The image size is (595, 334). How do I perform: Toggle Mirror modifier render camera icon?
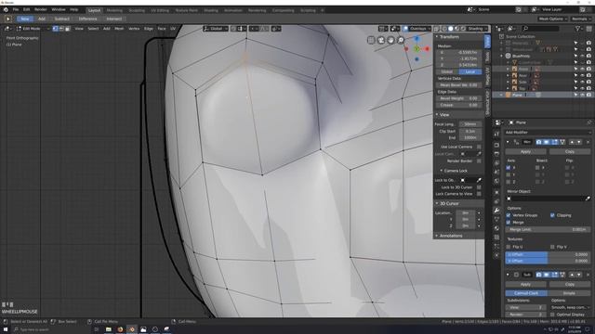click(x=538, y=142)
